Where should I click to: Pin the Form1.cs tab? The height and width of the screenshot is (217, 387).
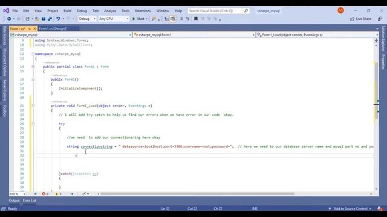point(30,29)
